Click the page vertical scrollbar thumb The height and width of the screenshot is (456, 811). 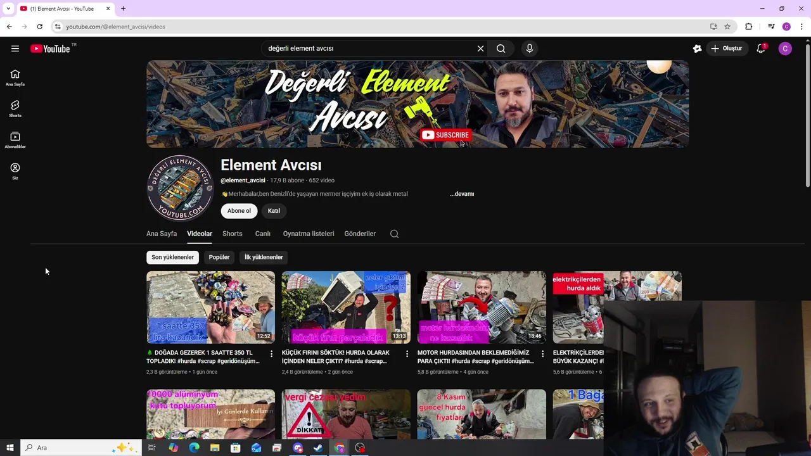[x=807, y=115]
